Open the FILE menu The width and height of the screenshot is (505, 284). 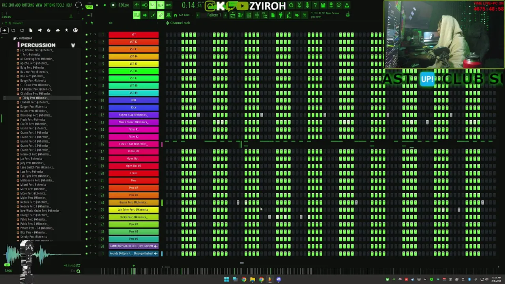4,5
